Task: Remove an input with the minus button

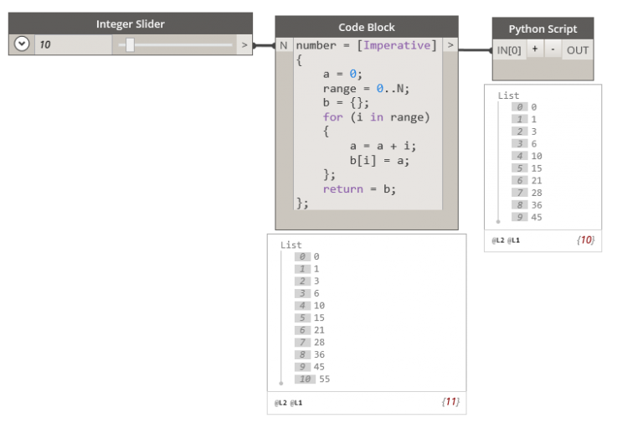Action: 553,49
